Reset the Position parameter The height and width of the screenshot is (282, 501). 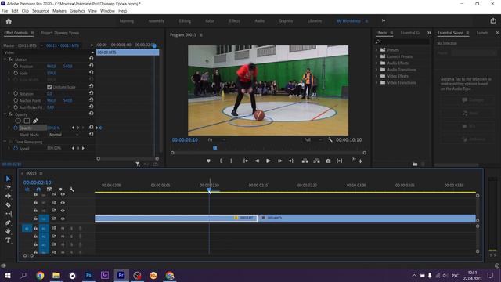coord(91,66)
